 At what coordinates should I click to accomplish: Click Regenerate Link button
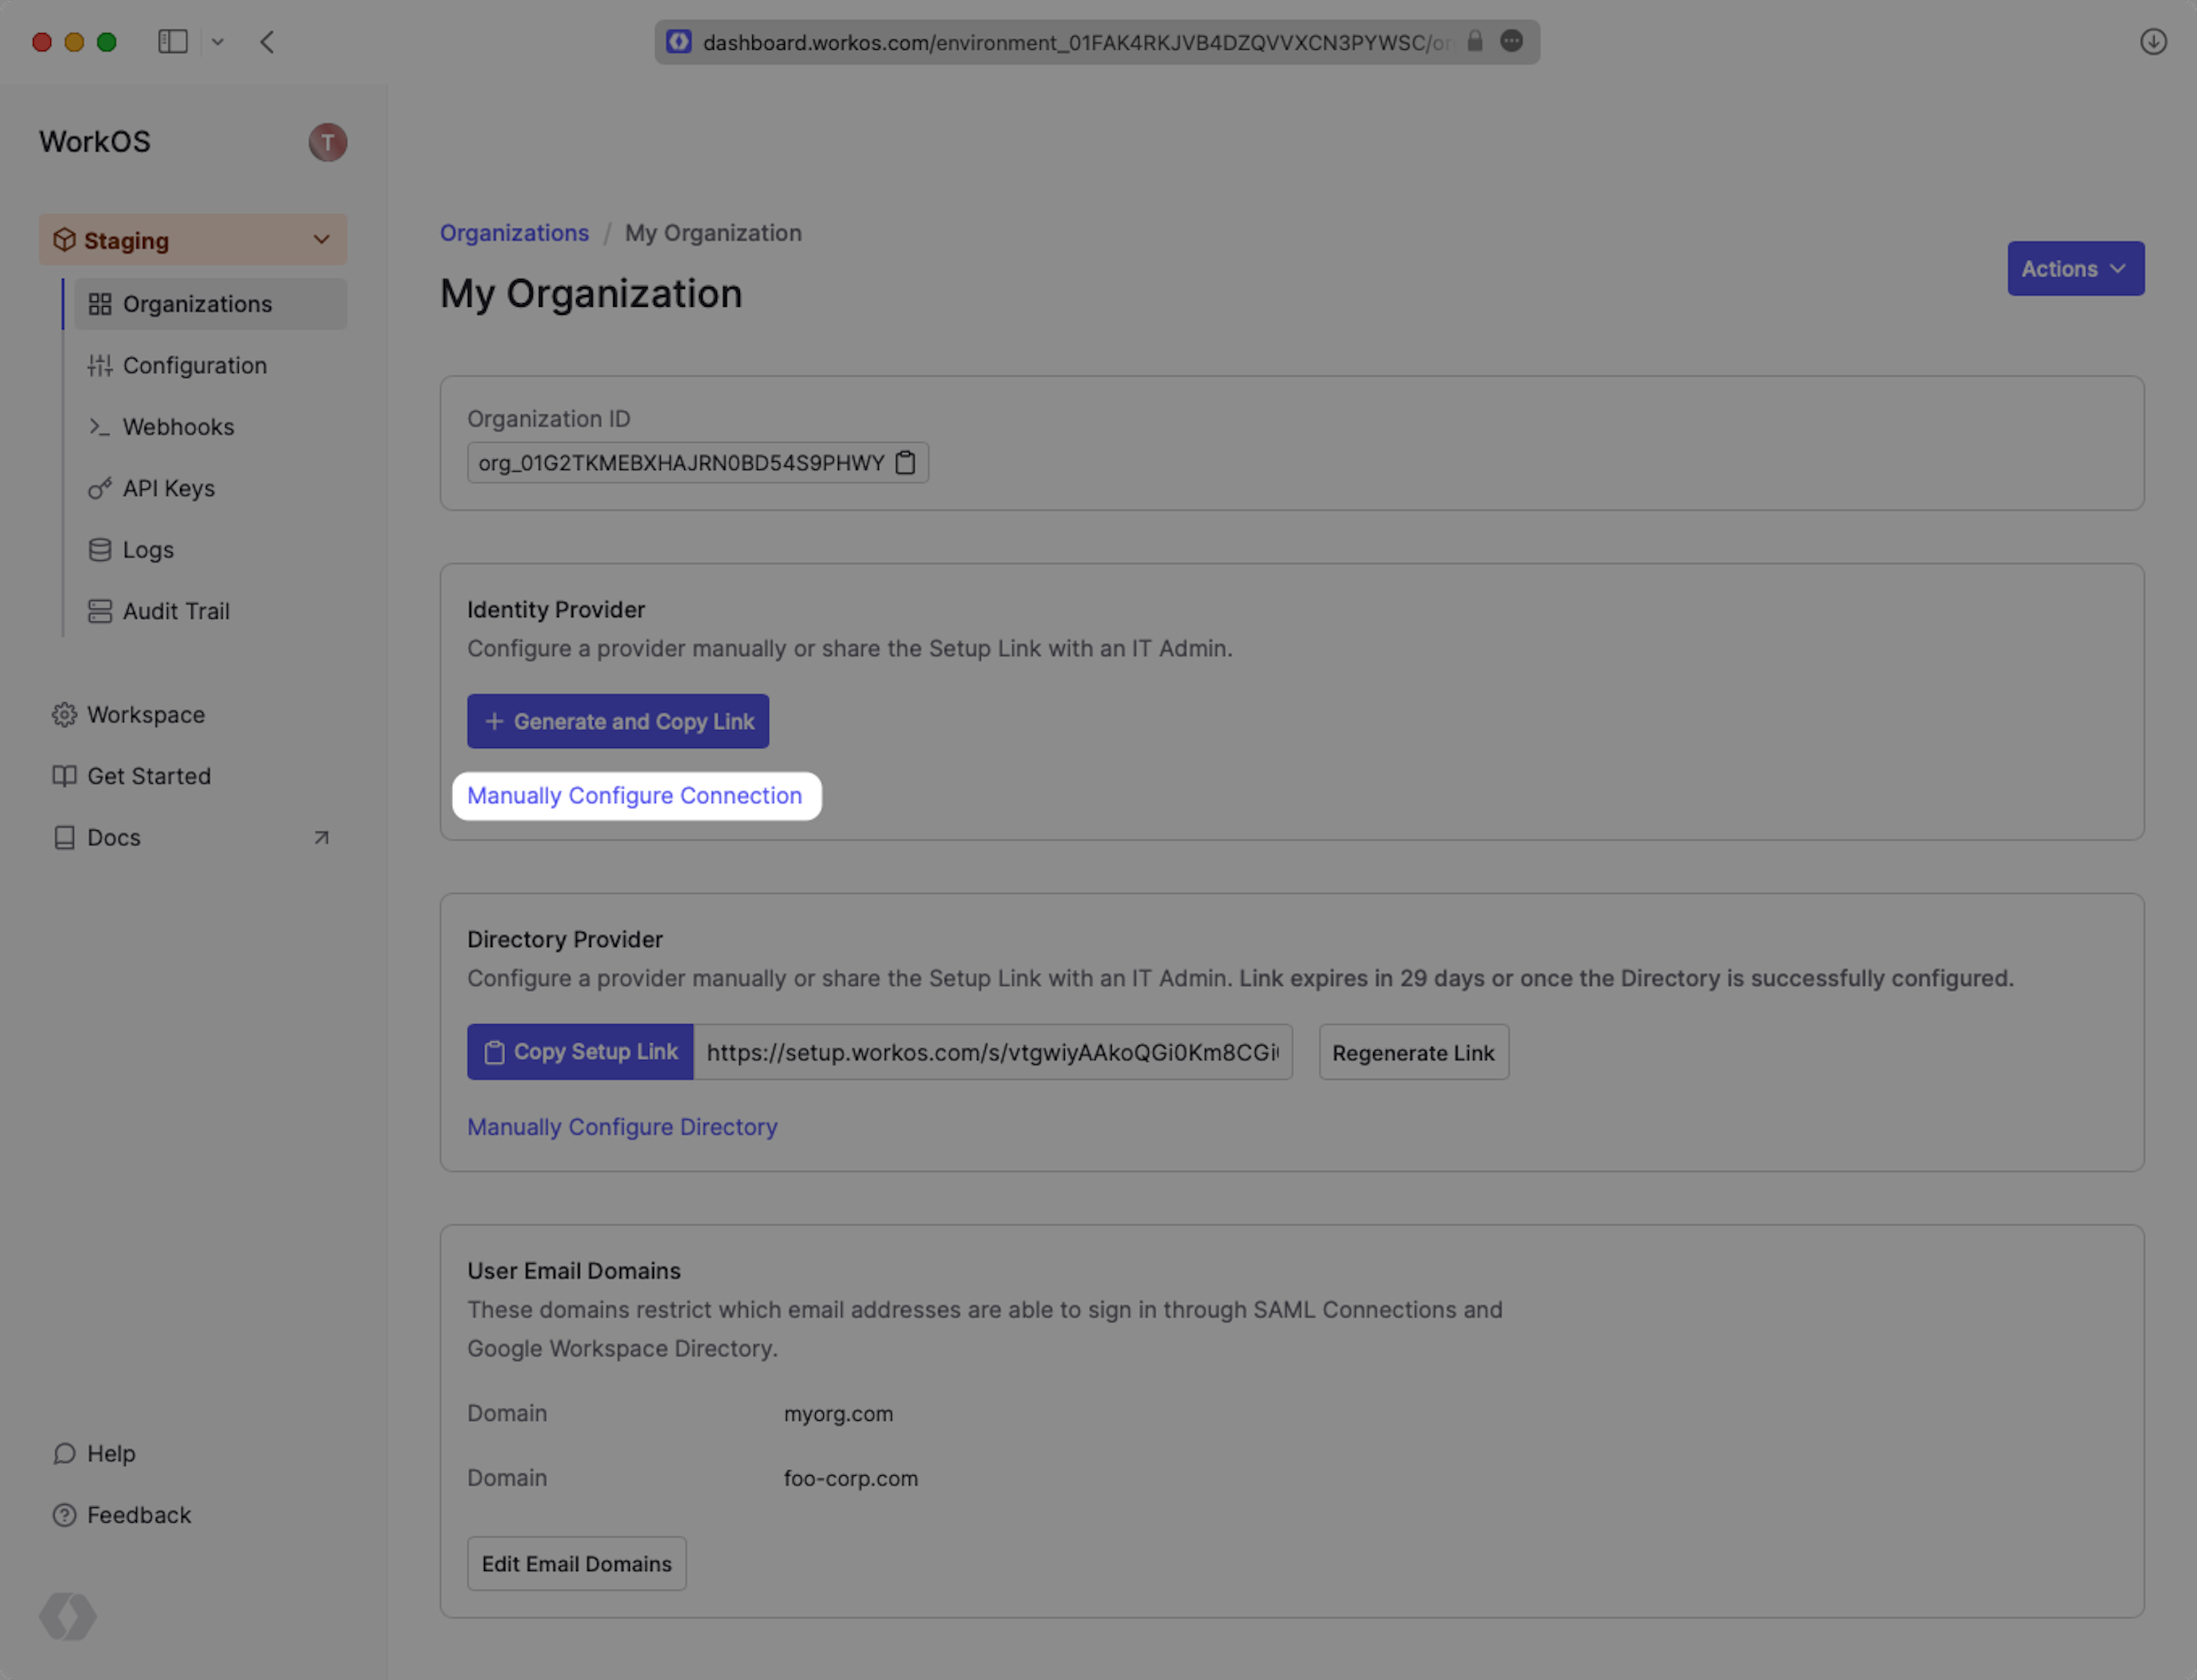point(1412,1052)
